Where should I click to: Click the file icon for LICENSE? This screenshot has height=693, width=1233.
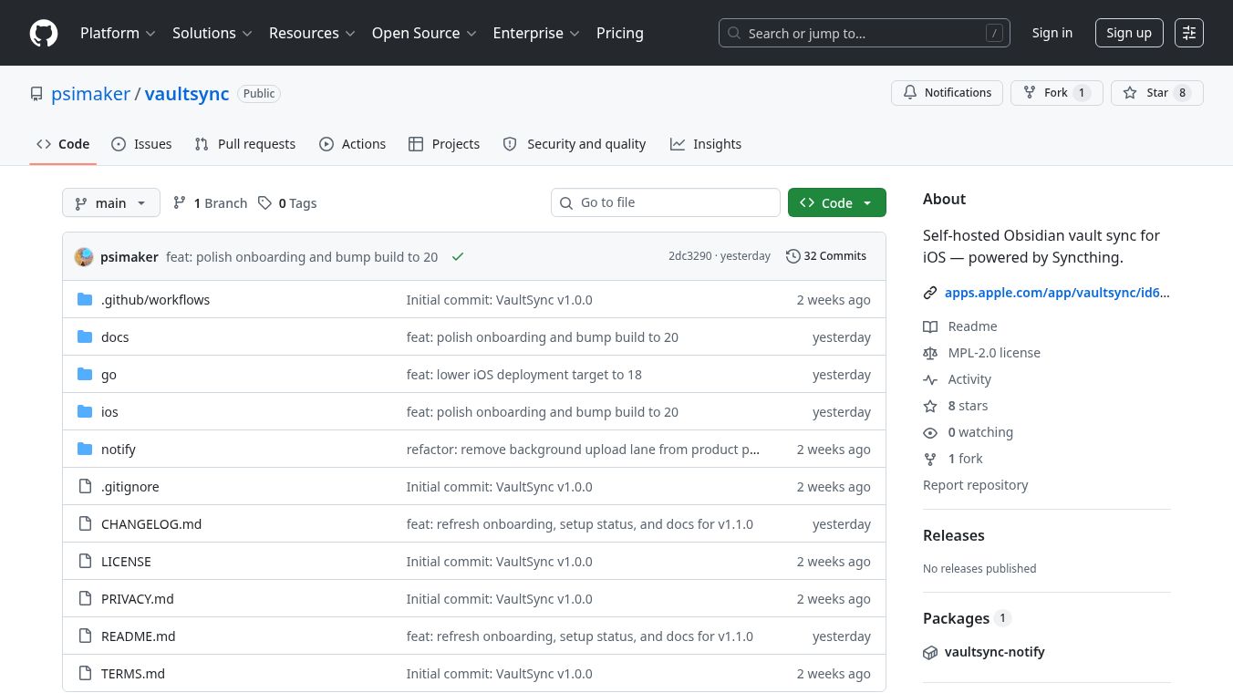click(86, 562)
